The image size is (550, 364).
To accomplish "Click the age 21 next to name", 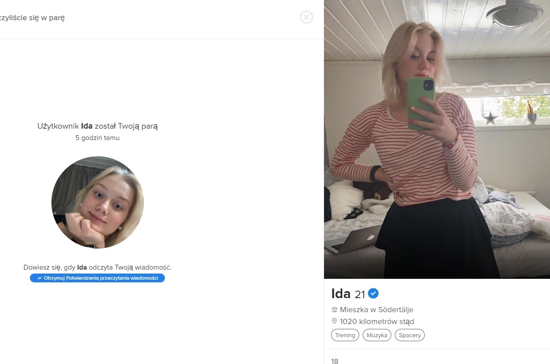I will coord(360,295).
